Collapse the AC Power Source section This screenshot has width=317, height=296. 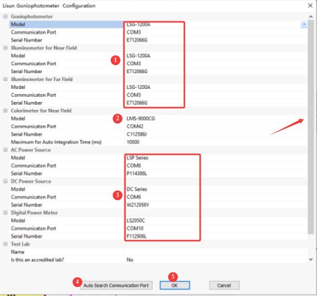click(x=6, y=150)
